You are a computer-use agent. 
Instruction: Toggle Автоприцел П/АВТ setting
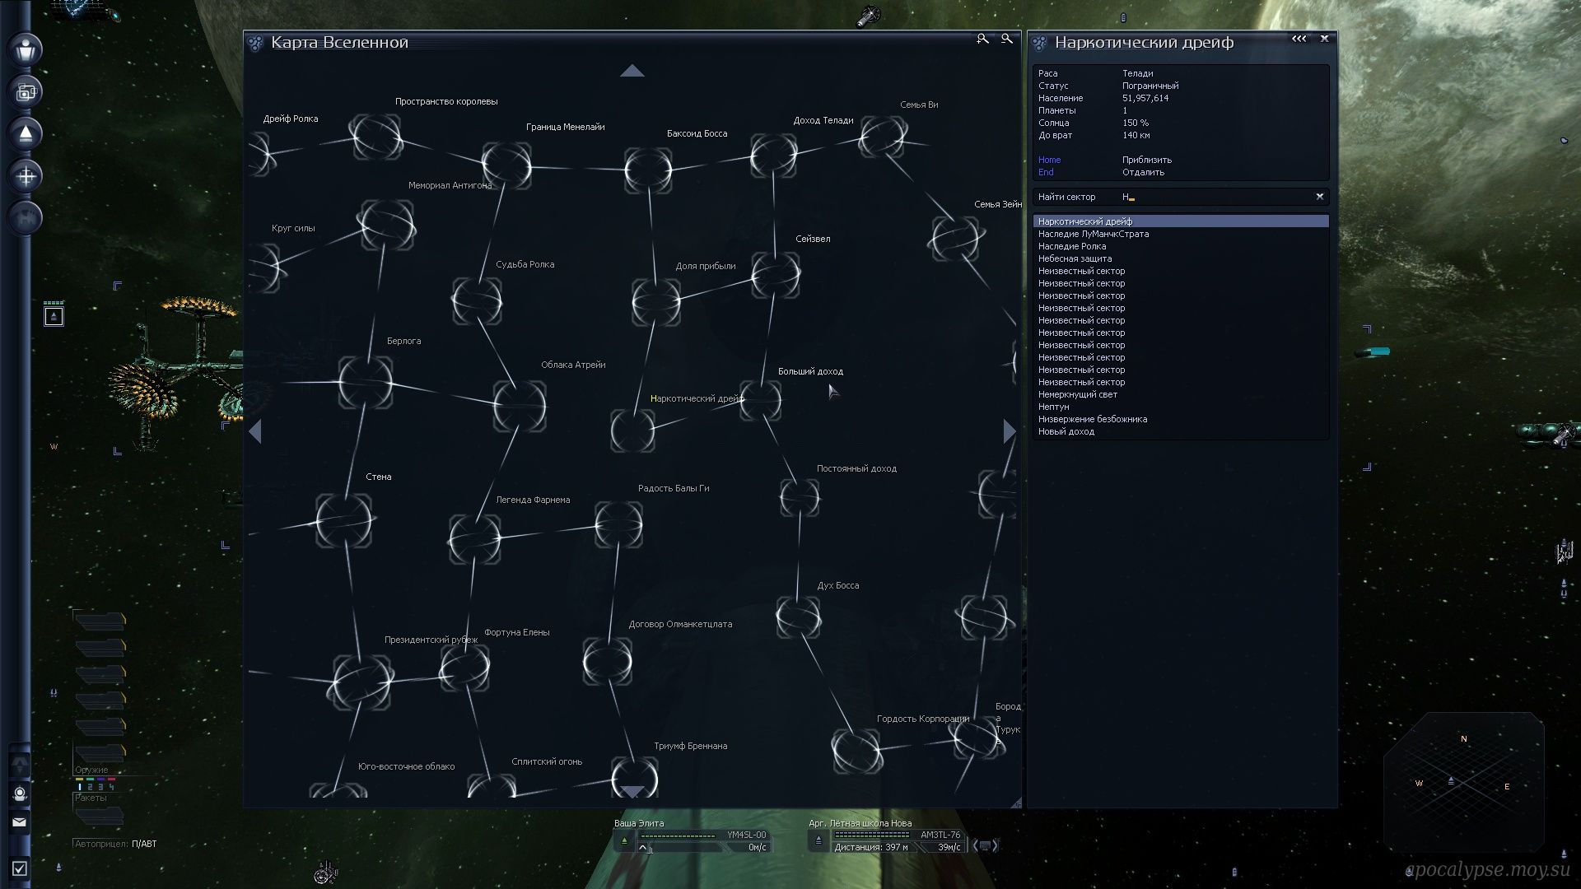coord(114,844)
